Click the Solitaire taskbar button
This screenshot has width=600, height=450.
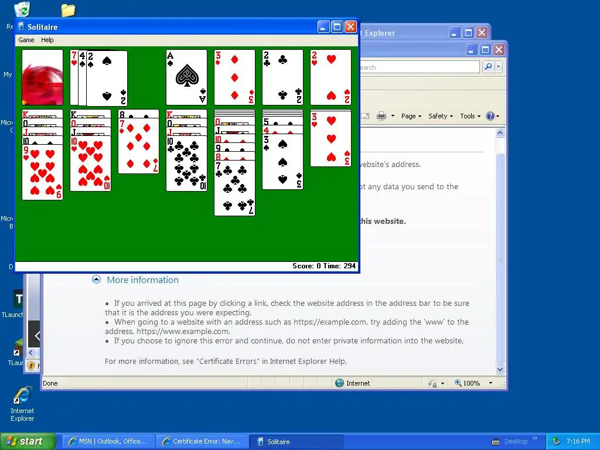pos(296,441)
